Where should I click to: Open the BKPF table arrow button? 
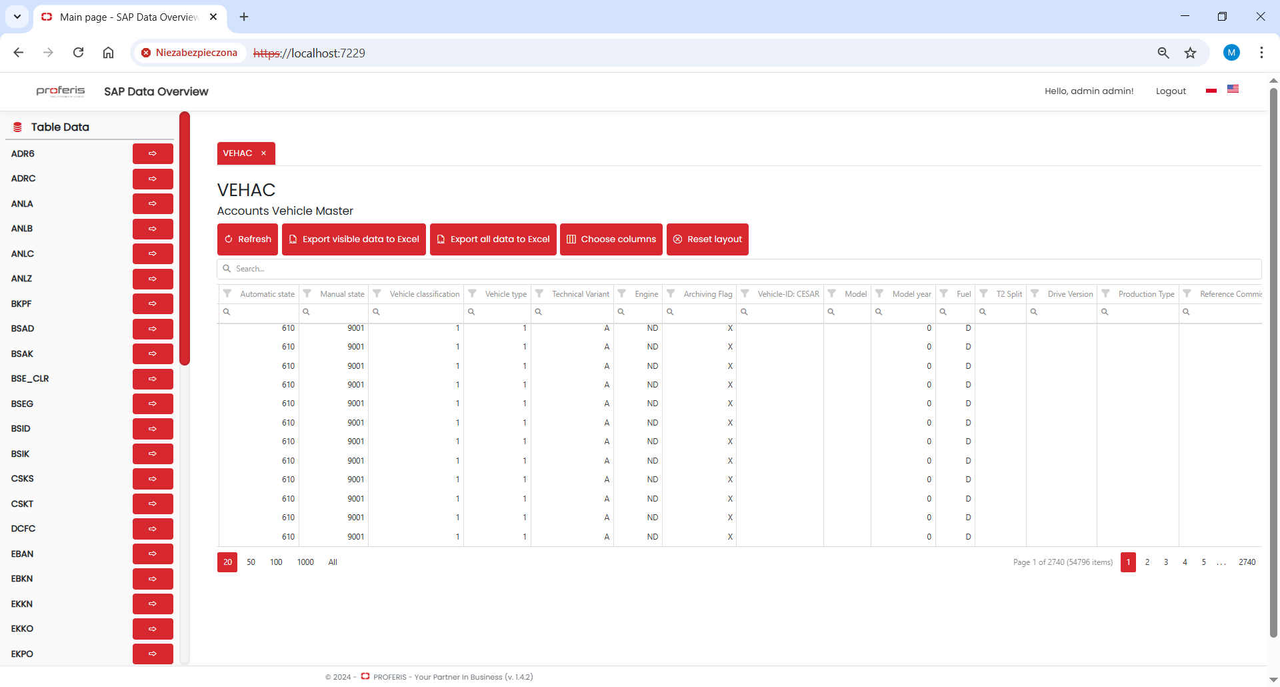[153, 303]
